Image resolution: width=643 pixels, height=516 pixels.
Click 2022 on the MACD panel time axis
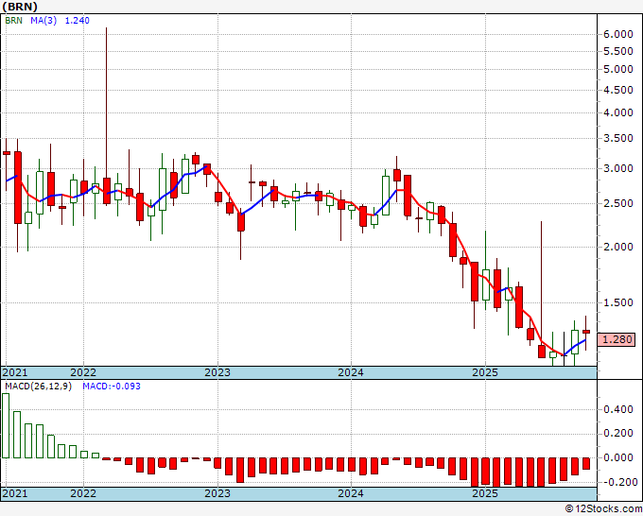tap(83, 493)
